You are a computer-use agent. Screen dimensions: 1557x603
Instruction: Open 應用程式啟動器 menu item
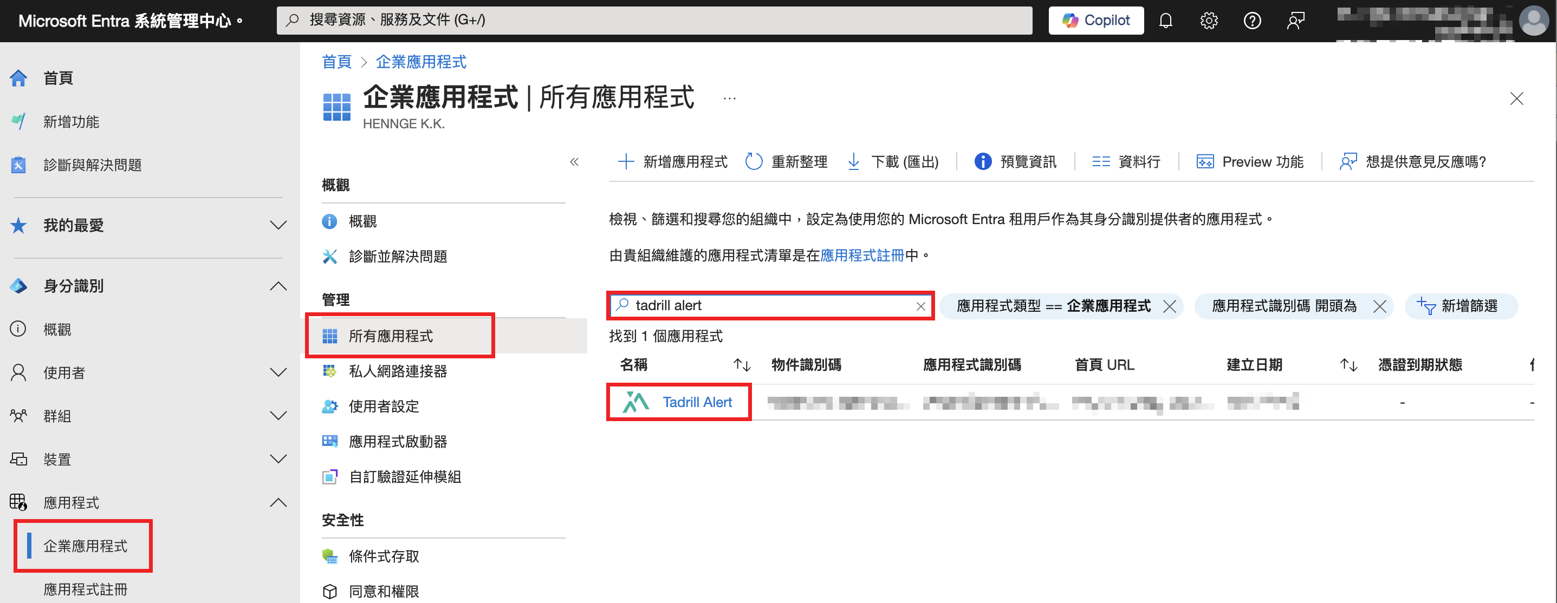[x=398, y=442]
